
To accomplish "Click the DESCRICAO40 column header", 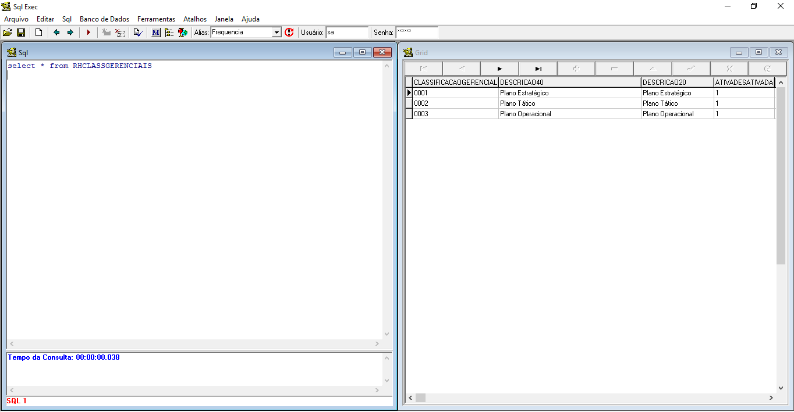I will [569, 83].
